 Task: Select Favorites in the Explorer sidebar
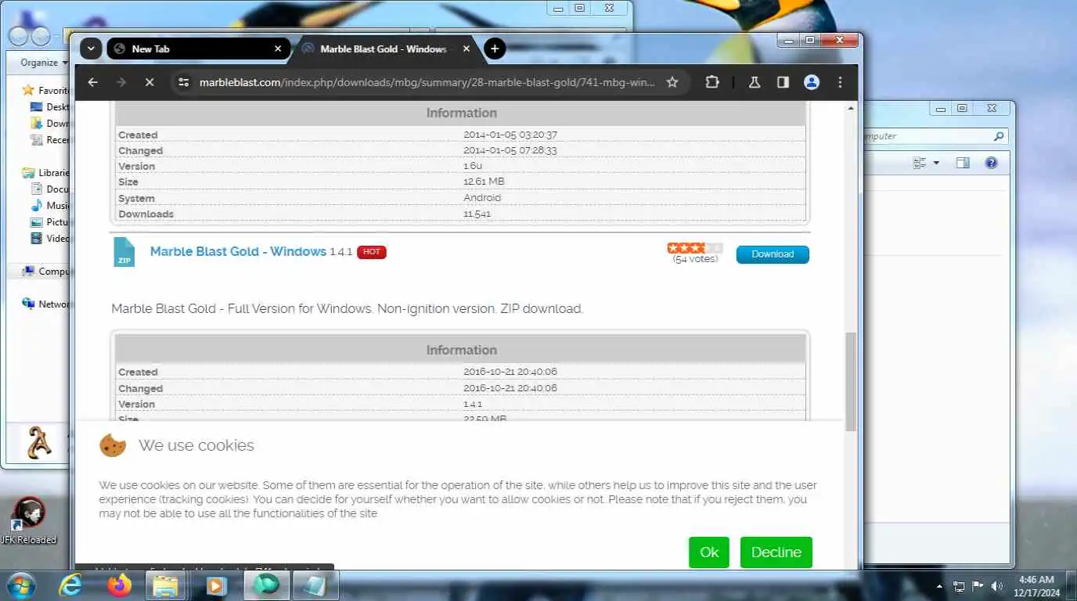47,90
